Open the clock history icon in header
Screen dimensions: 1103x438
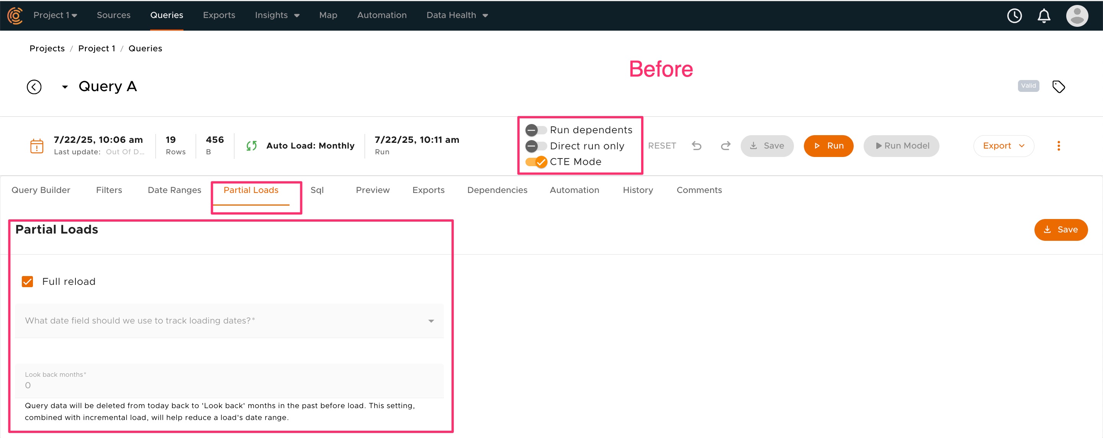point(1014,16)
